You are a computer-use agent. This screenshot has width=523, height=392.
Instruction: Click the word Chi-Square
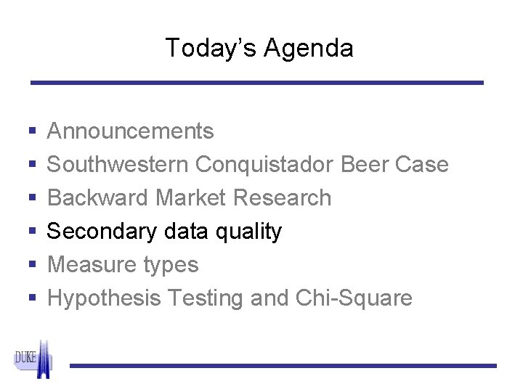pyautogui.click(x=354, y=298)
